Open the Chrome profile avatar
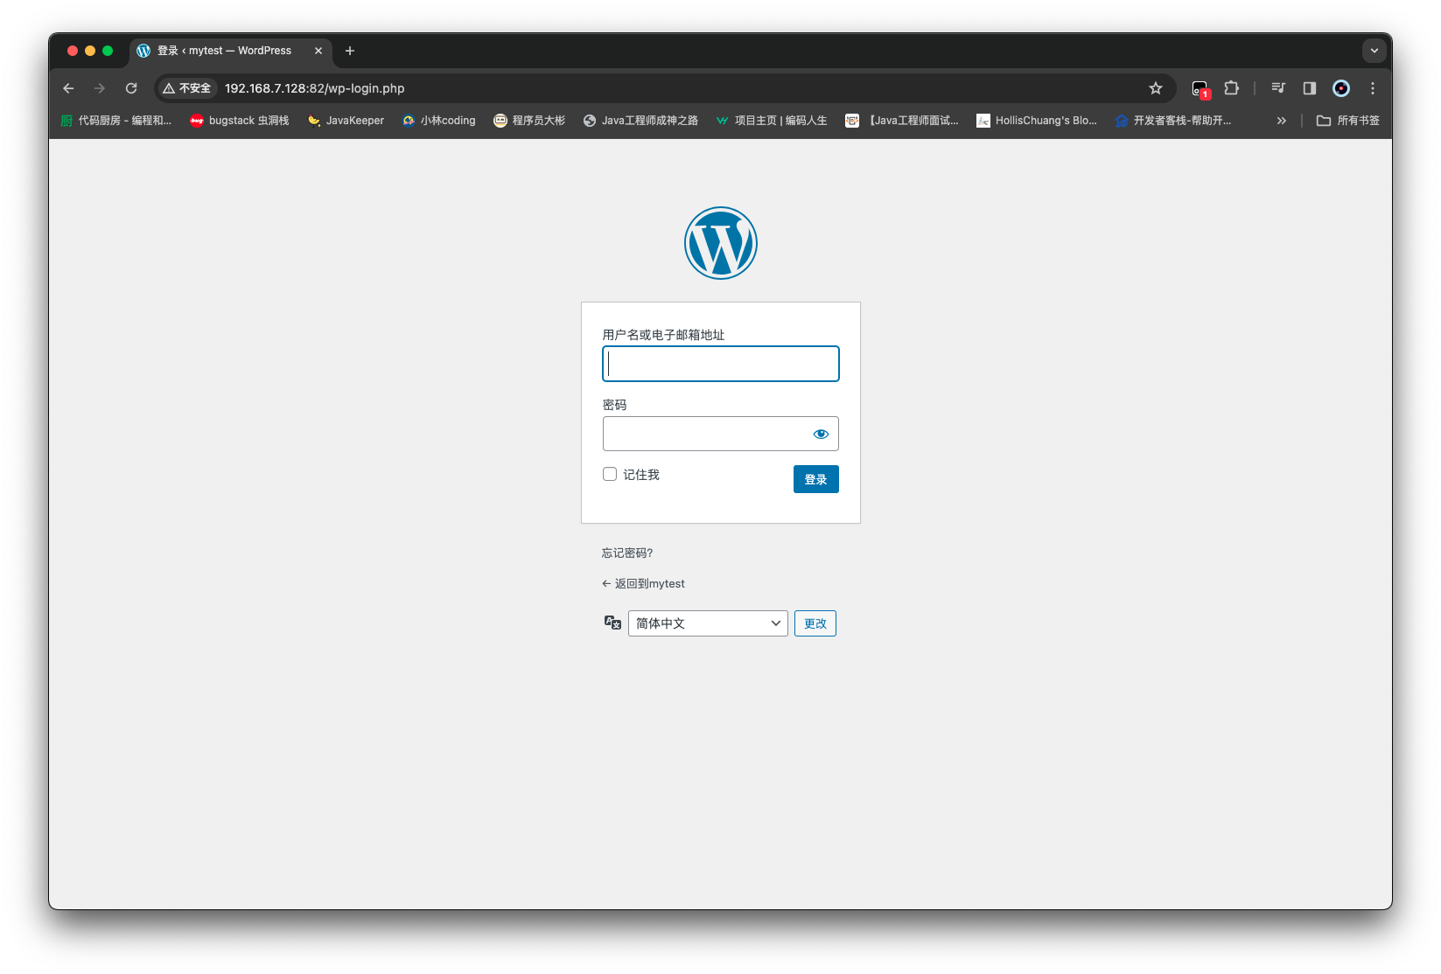Screen dimensions: 1441x974 coord(1341,88)
